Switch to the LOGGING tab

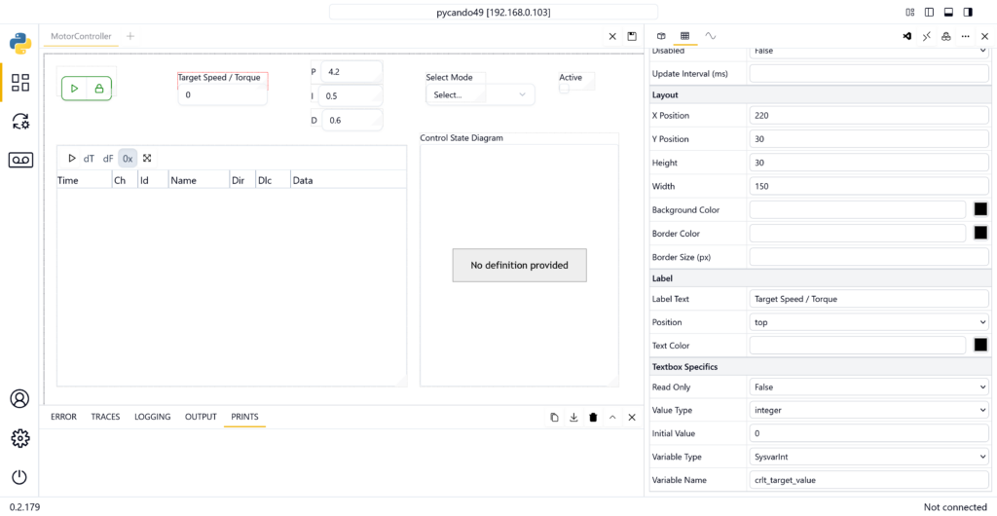coord(152,417)
